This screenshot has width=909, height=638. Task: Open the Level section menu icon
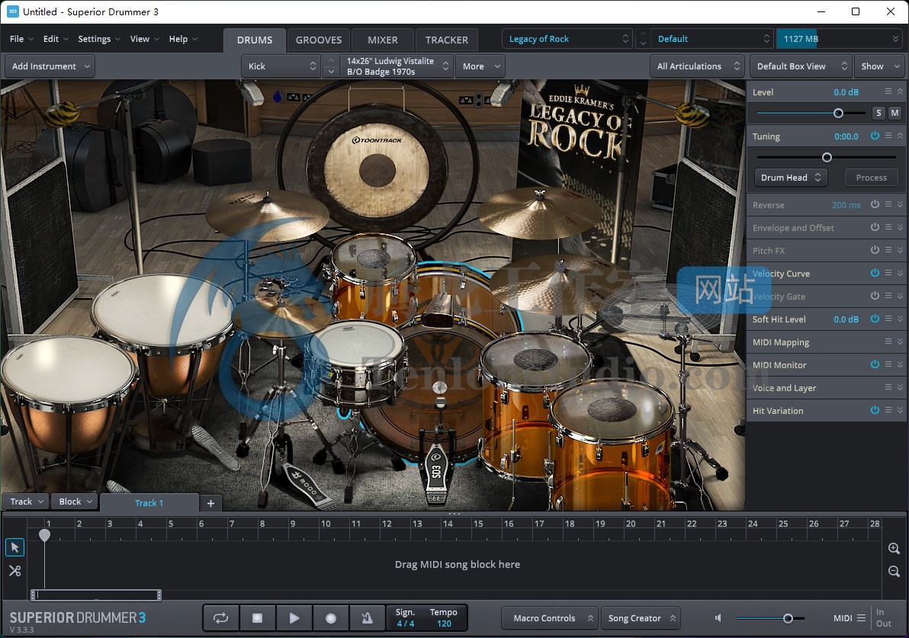point(888,91)
